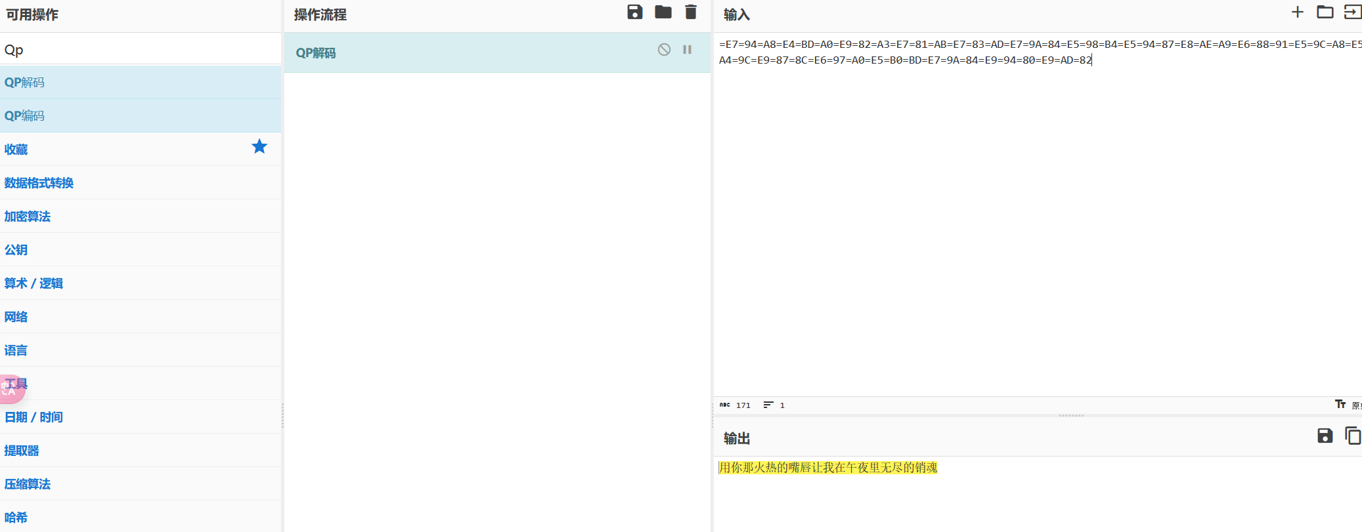The height and width of the screenshot is (532, 1362).
Task: Open the 日期 / 时间 category
Action: (x=33, y=417)
